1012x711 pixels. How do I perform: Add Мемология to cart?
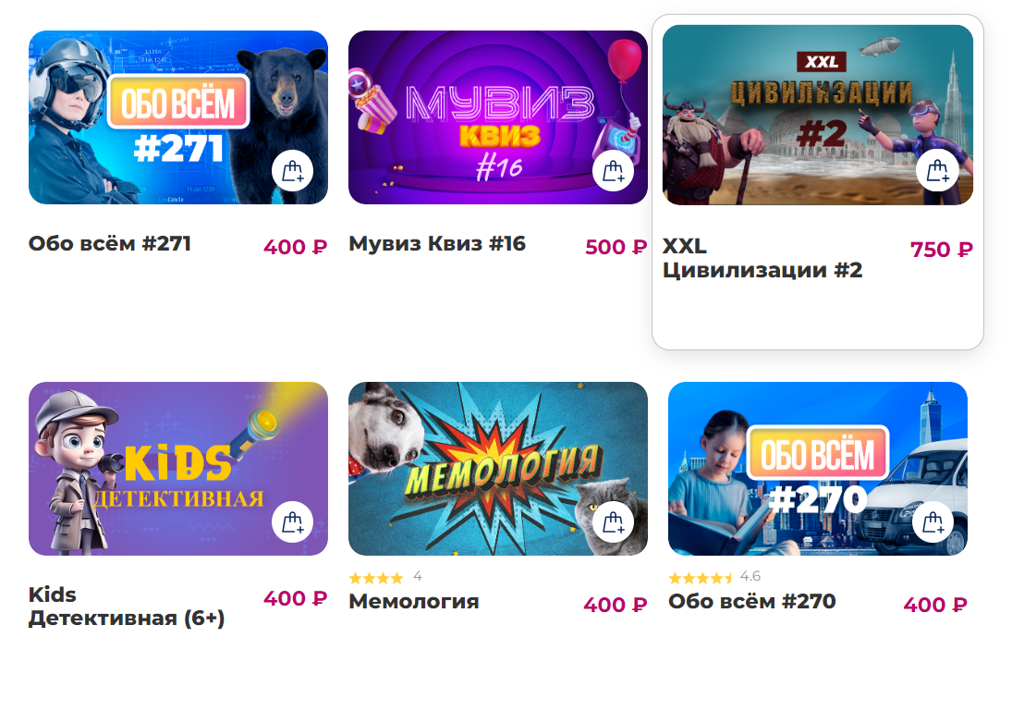click(x=613, y=521)
